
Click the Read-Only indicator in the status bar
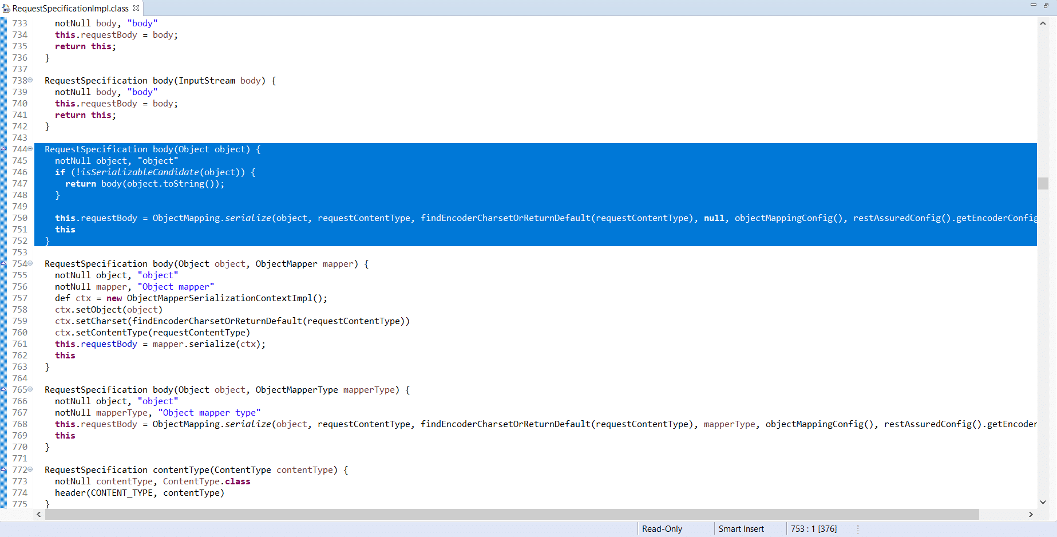[x=662, y=528]
